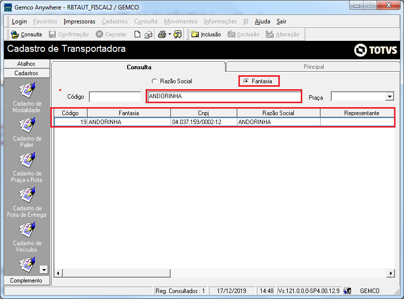Click the printer icon in toolbar
This screenshot has width=404, height=299.
[x=162, y=34]
